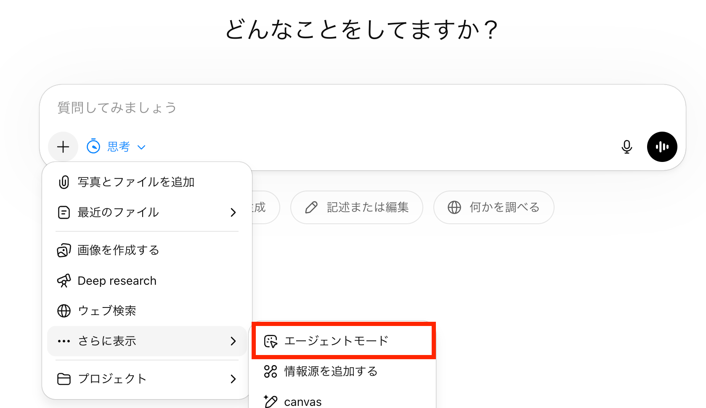Click the 何かを調べる suggestion button
Viewport: 706px width, 408px height.
(494, 207)
